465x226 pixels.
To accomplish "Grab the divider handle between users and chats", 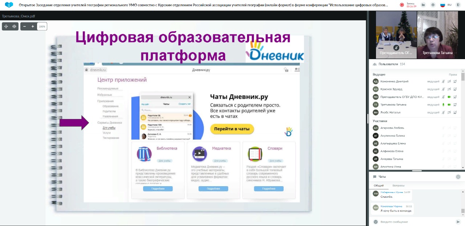I will coord(417,170).
